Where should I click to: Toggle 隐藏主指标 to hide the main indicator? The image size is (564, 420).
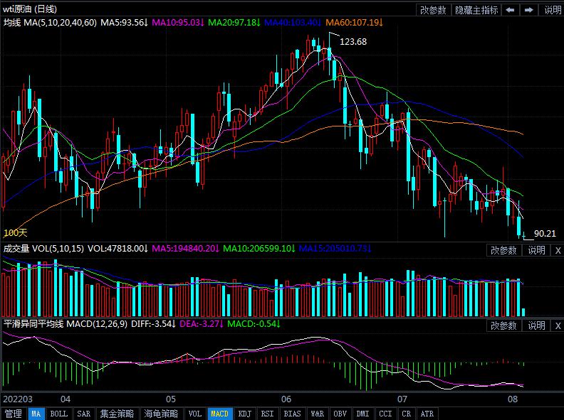pyautogui.click(x=476, y=9)
